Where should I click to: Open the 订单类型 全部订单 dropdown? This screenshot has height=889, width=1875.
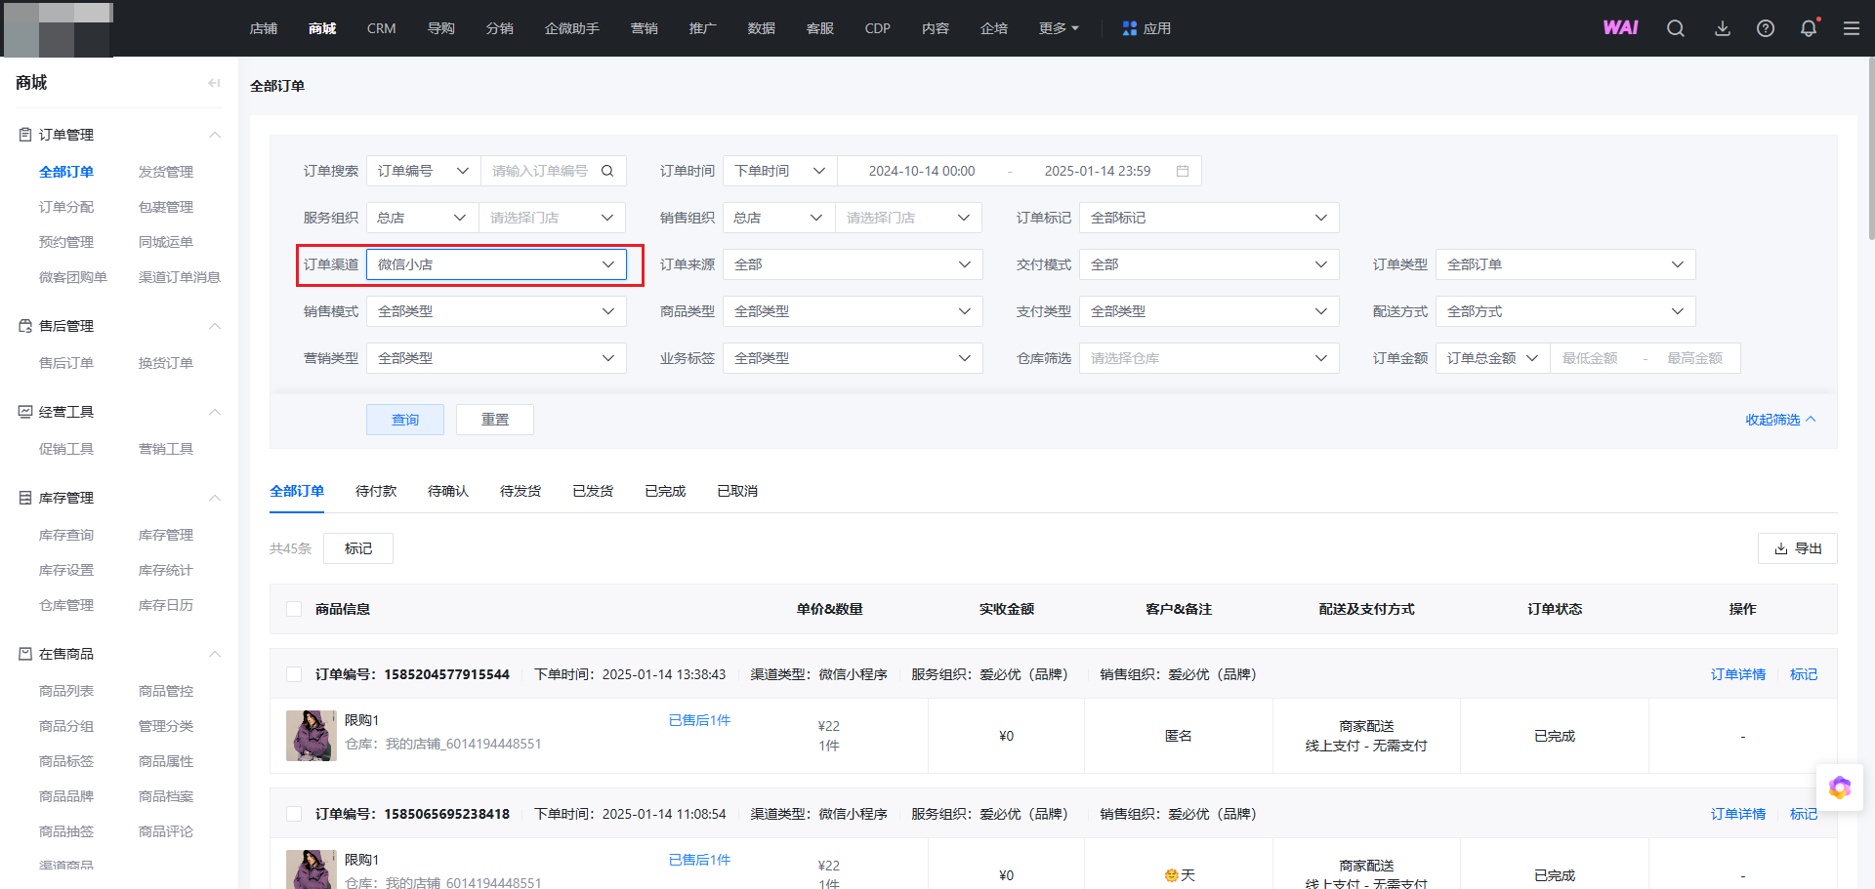pyautogui.click(x=1565, y=264)
